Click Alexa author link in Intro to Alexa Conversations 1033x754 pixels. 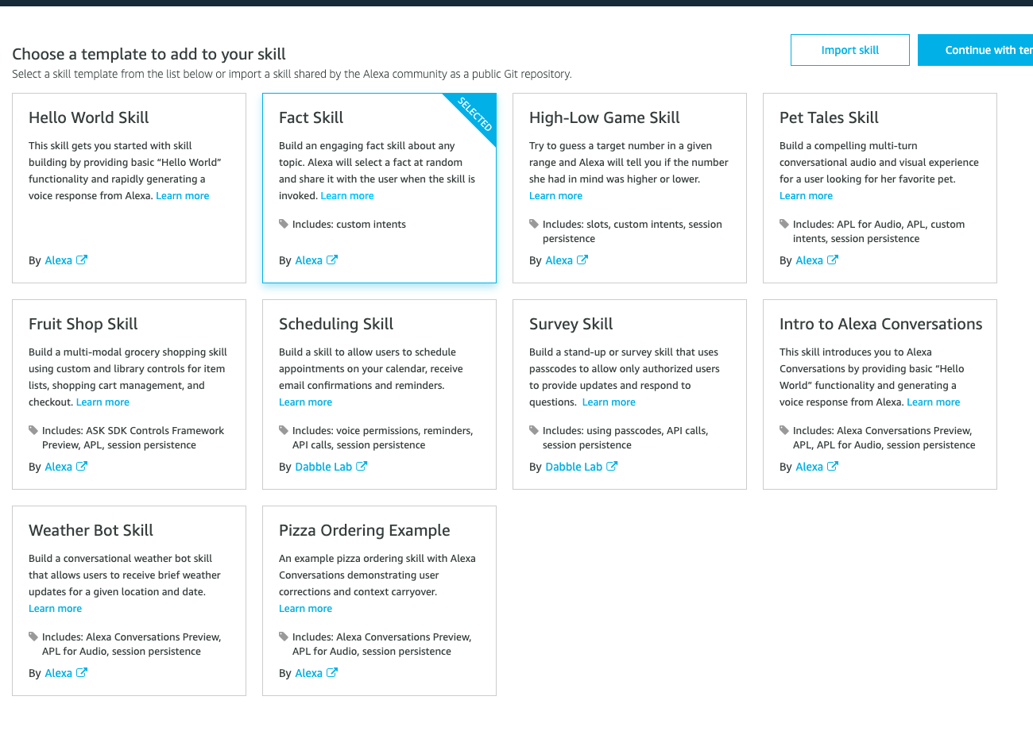point(810,467)
